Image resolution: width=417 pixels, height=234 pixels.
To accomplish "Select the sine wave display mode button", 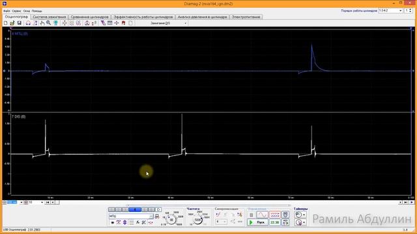I will tap(262, 214).
